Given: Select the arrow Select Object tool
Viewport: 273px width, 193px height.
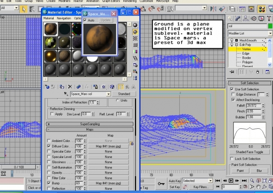Looking at the screenshot, I should tap(23, 9).
